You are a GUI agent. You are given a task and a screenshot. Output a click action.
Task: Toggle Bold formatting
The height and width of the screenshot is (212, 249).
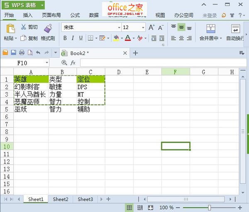coord(65,38)
